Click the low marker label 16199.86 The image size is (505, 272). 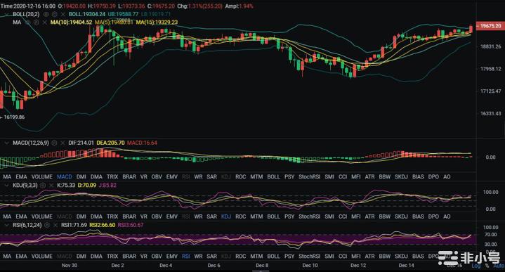pyautogui.click(x=14, y=117)
